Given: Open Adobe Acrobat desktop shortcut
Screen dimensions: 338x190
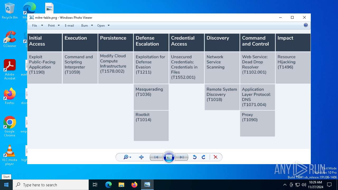Looking at the screenshot, I should click(10, 70).
